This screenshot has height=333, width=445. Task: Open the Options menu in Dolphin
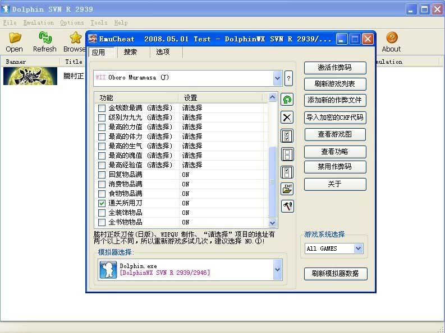click(x=72, y=22)
